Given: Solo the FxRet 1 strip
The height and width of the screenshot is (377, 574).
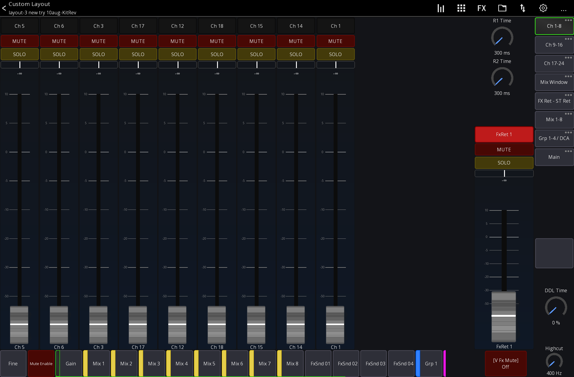Looking at the screenshot, I should 504,163.
